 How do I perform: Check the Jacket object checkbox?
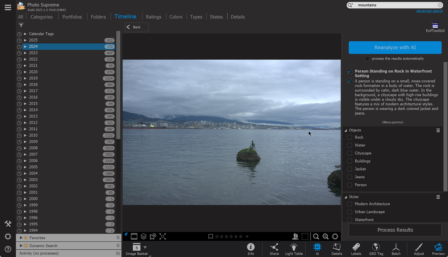[349, 169]
